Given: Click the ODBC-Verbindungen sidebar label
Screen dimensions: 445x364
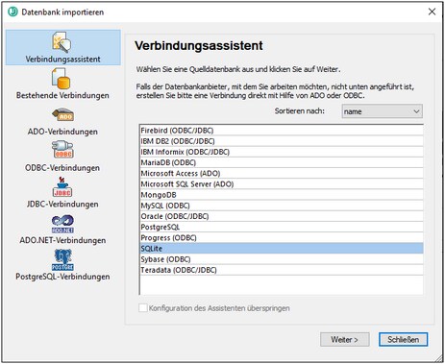Looking at the screenshot, I should pyautogui.click(x=62, y=168).
